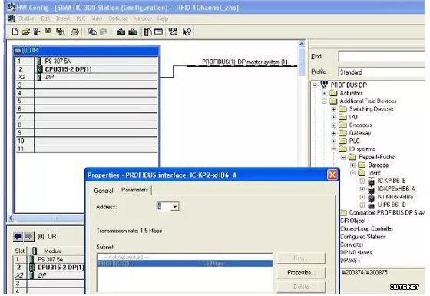This screenshot has width=430, height=296.
Task: Click the Find input field in catalog
Action: coord(381,56)
